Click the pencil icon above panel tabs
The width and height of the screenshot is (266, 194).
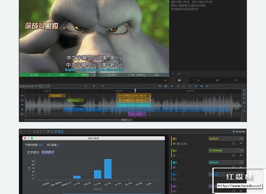click(179, 74)
